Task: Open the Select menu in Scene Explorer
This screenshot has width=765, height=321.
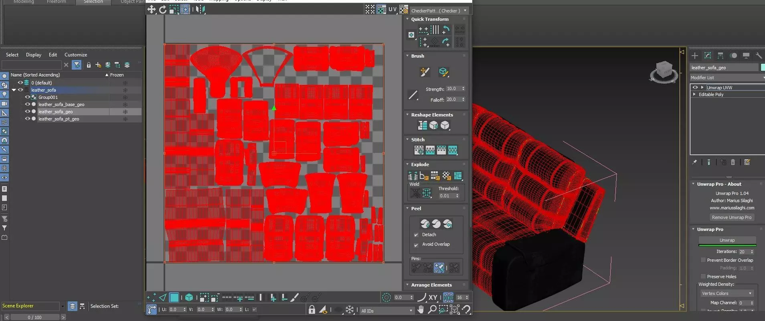Action: point(12,55)
